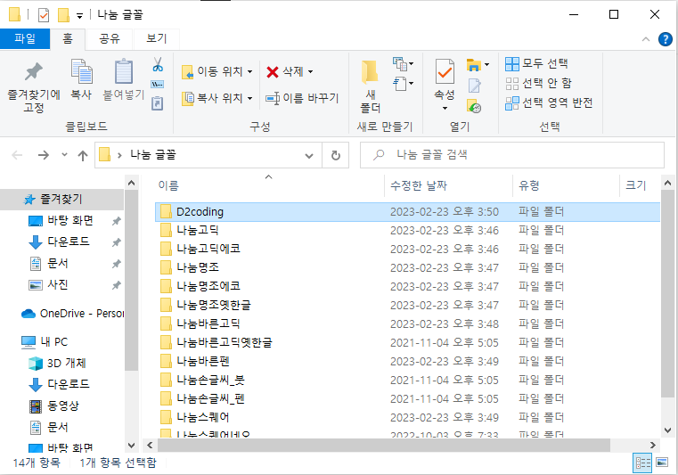This screenshot has height=475, width=678.
Task: Select the D2coding folder
Action: coord(407,212)
